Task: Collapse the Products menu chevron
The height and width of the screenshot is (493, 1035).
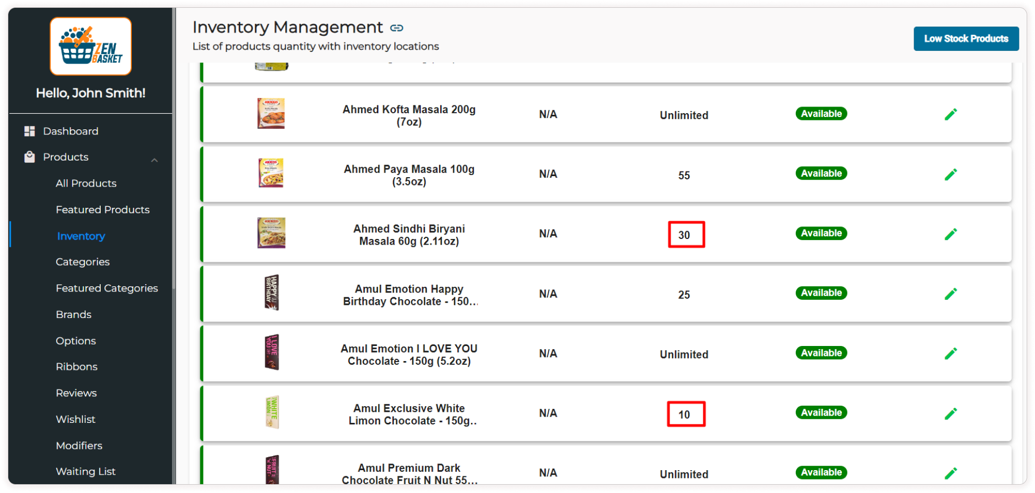Action: click(154, 160)
